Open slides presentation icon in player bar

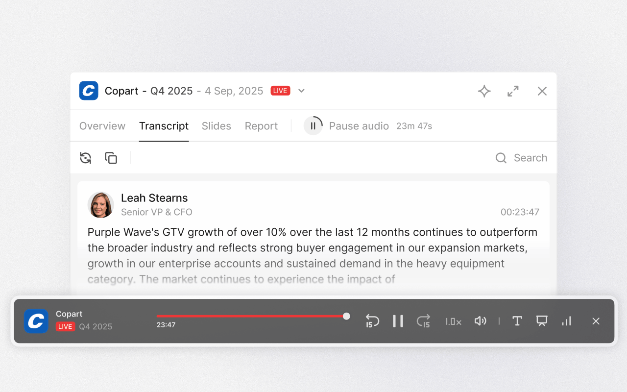542,321
